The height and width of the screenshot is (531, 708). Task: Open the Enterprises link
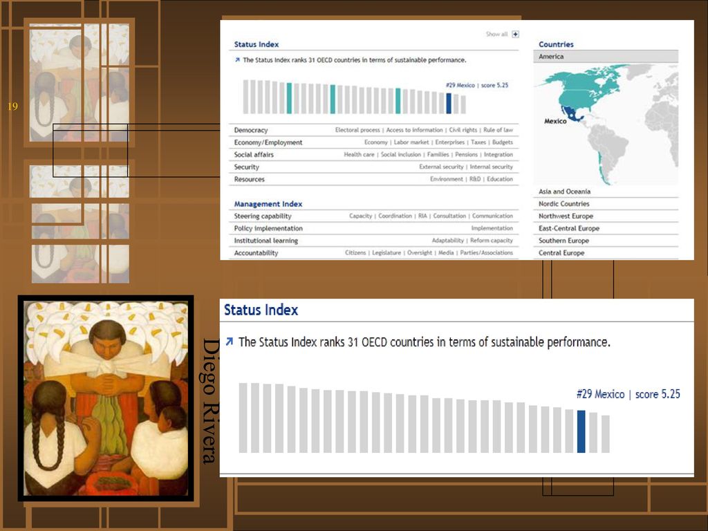coord(449,142)
